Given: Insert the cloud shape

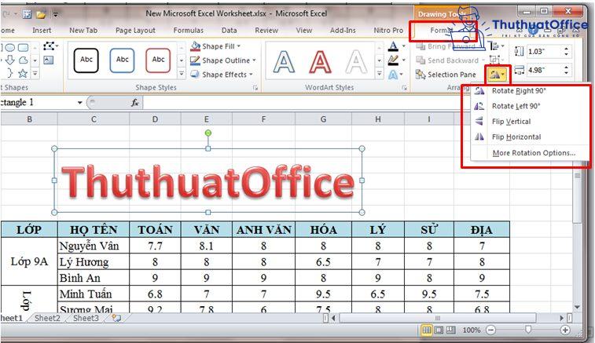Looking at the screenshot, I should [23, 60].
